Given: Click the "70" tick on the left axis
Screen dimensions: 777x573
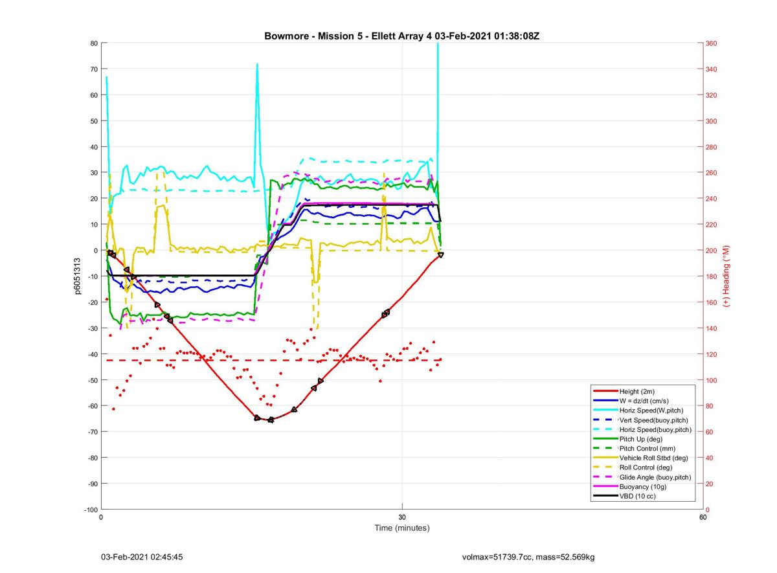Looking at the screenshot, I should tap(93, 69).
